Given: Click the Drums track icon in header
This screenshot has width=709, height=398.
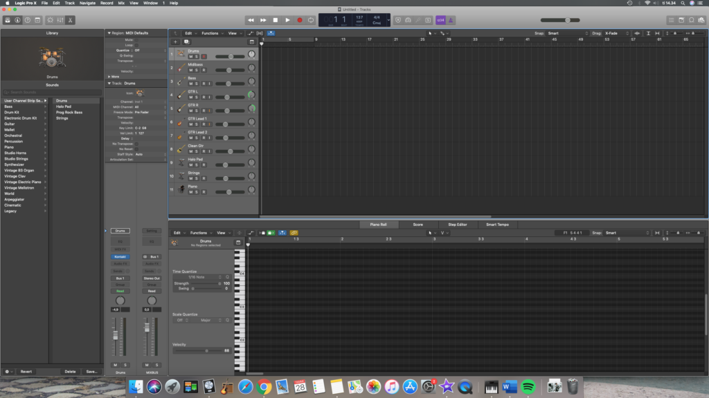Looking at the screenshot, I should (180, 54).
